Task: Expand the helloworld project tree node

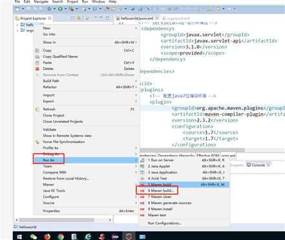Action: pos(17,25)
